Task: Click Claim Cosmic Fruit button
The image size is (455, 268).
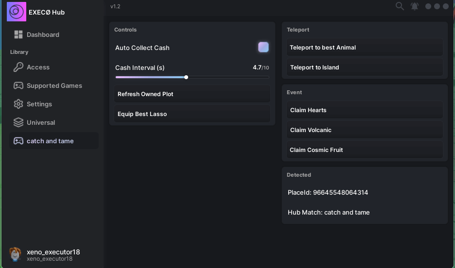Action: coord(365,150)
